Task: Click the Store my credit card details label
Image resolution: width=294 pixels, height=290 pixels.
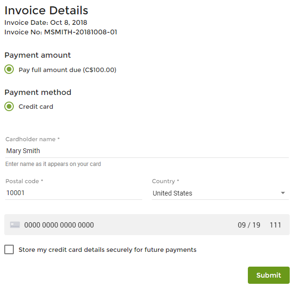Action: tap(108, 250)
